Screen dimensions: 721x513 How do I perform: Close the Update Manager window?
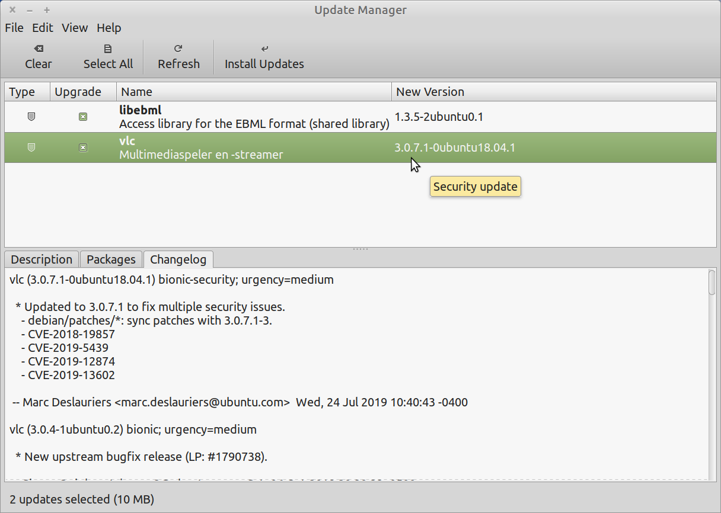(12, 10)
